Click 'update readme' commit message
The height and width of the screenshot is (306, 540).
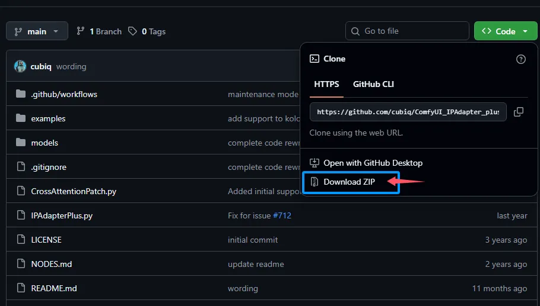(x=256, y=264)
